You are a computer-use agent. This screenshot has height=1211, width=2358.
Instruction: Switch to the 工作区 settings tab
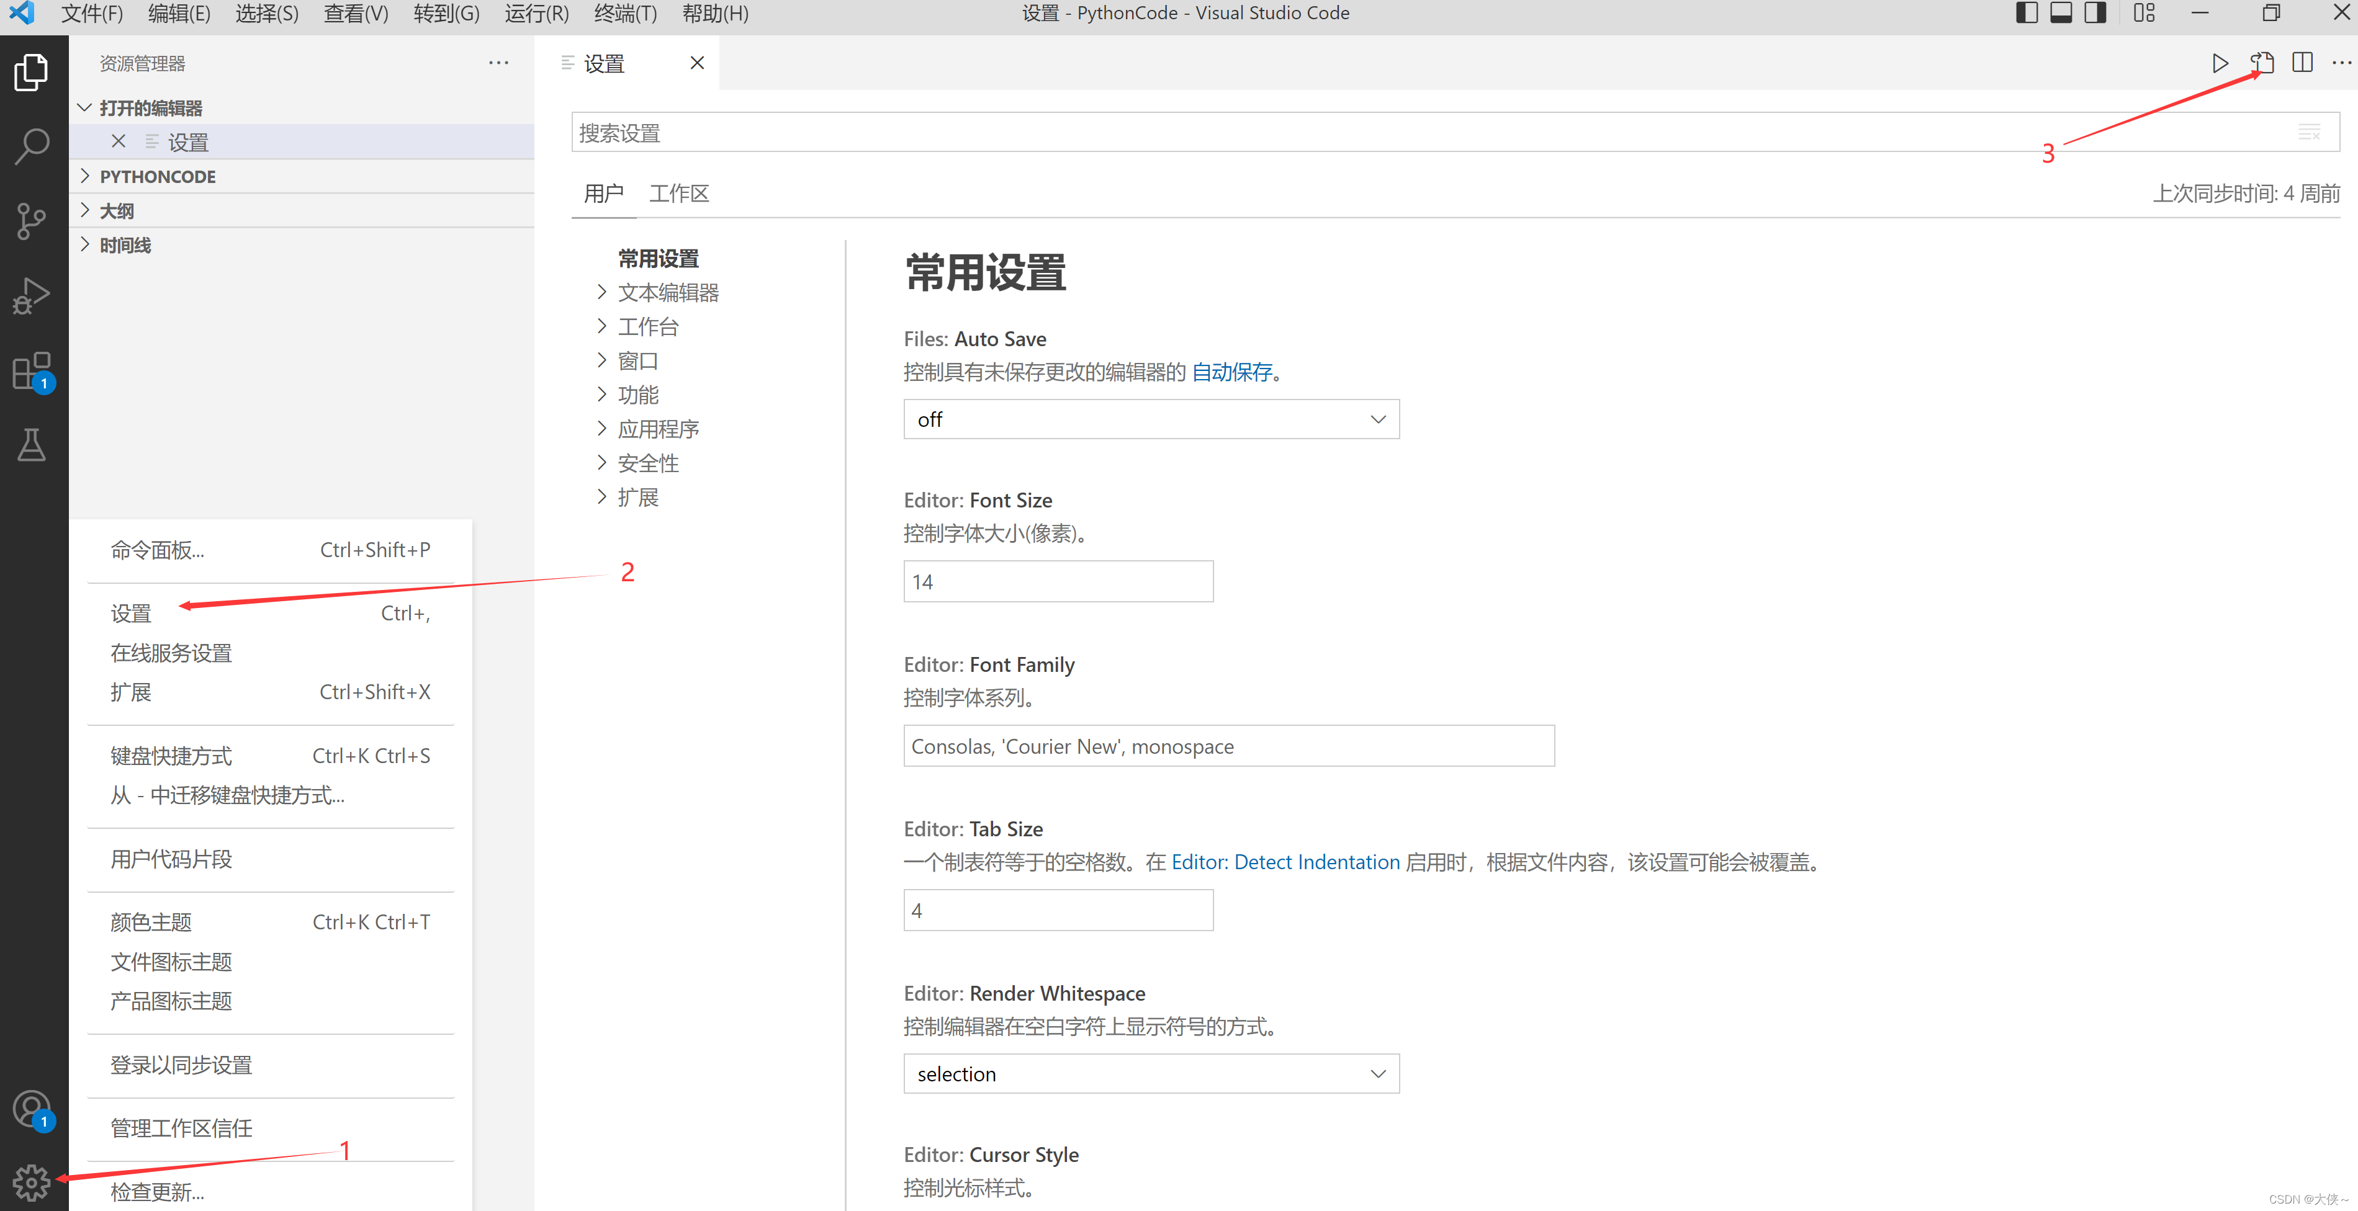click(678, 194)
